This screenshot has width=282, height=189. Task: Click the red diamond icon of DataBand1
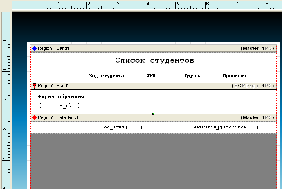coord(34,117)
